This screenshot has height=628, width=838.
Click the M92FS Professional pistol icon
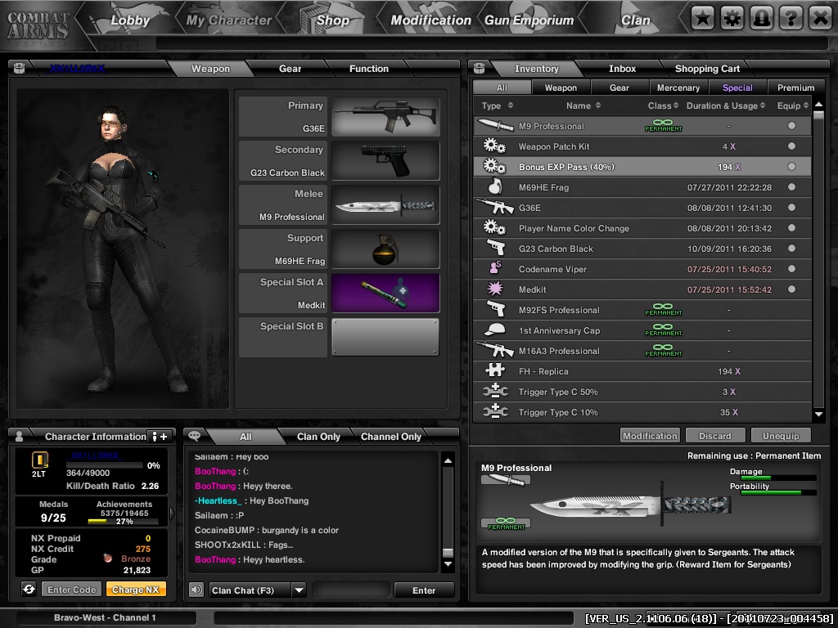[x=495, y=310]
